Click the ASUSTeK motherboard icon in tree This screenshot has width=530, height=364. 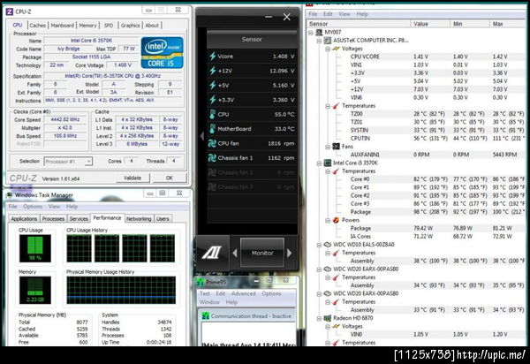(327, 41)
